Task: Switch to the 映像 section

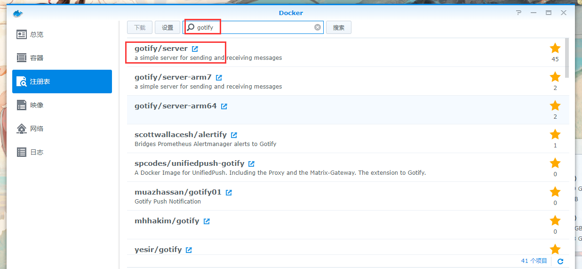Action: pos(62,105)
